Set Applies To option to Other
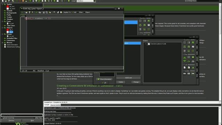The image size is (222, 125). point(80,12)
